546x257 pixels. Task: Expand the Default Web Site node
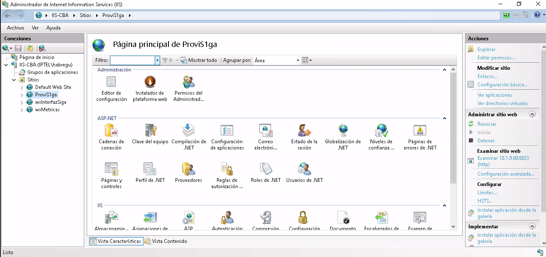22,87
